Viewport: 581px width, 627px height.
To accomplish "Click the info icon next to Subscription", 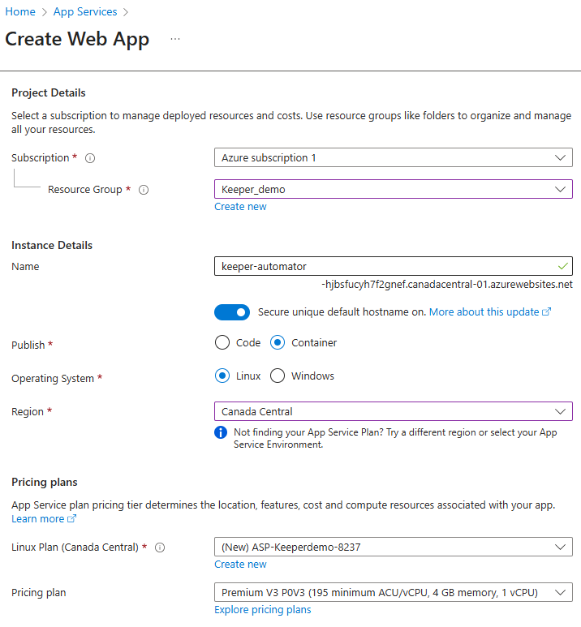I will pyautogui.click(x=91, y=158).
